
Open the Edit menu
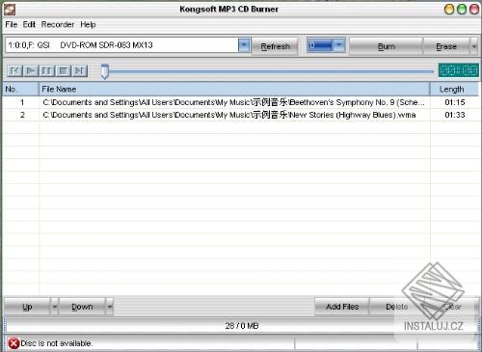coord(29,24)
